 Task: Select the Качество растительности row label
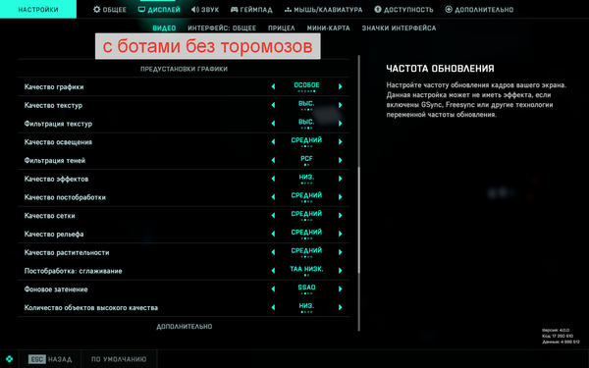point(67,253)
